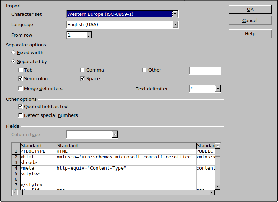Click the '<style>' preview cell
Screen dimensions: 278x202
pyautogui.click(x=38, y=174)
